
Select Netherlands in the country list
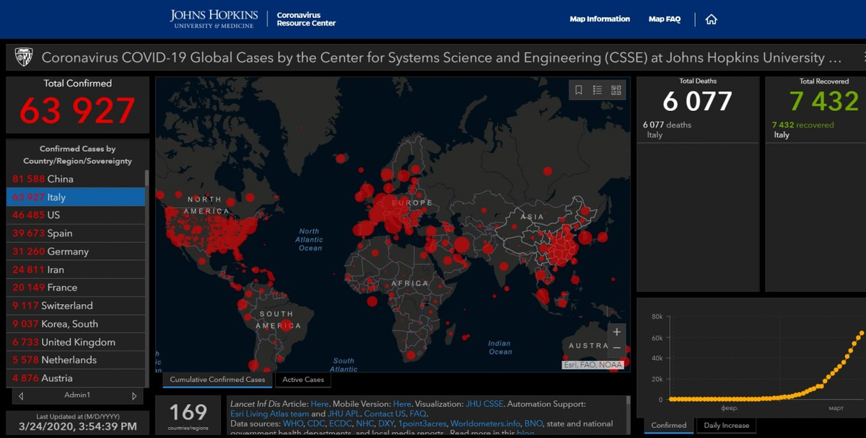point(76,359)
